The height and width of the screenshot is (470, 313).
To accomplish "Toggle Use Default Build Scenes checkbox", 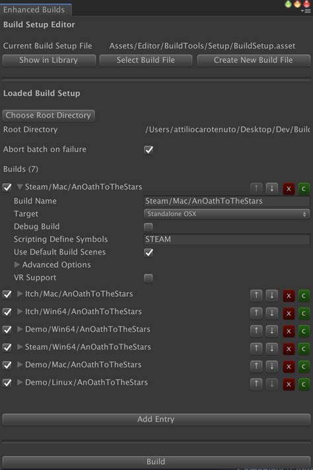I will point(149,253).
